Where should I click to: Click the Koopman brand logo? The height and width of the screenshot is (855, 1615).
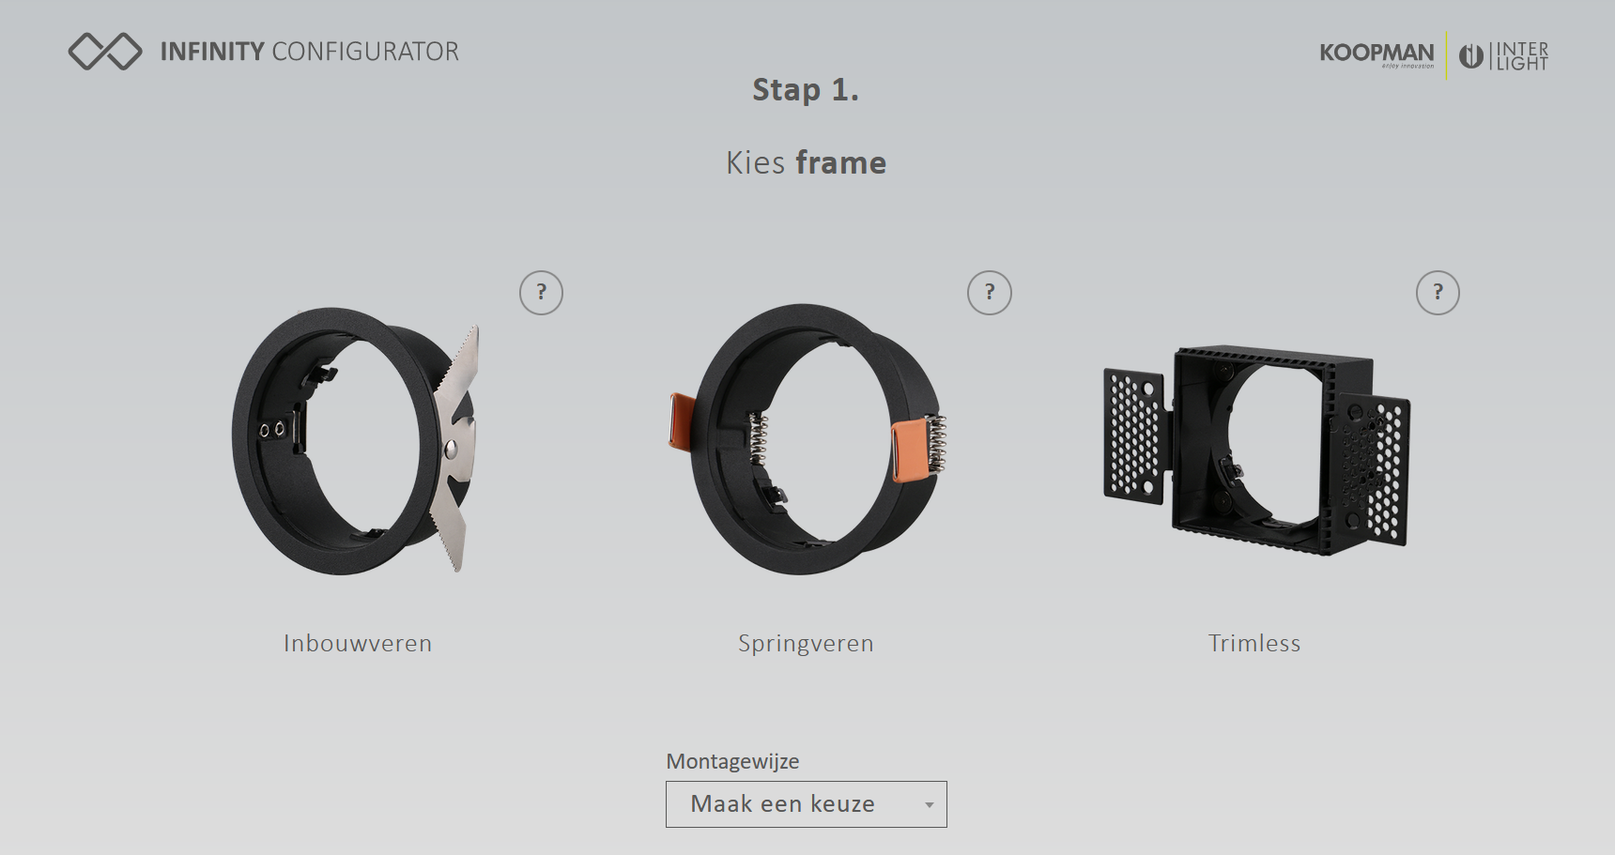(1377, 54)
